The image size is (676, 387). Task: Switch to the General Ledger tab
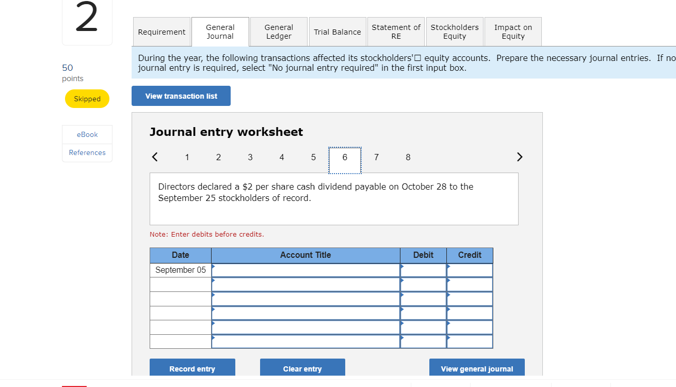pyautogui.click(x=278, y=32)
